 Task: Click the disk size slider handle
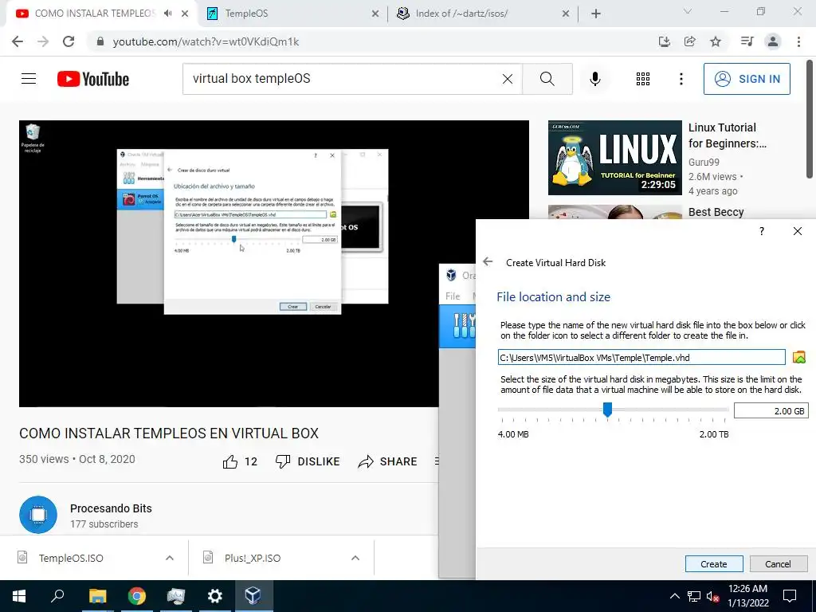tap(607, 410)
